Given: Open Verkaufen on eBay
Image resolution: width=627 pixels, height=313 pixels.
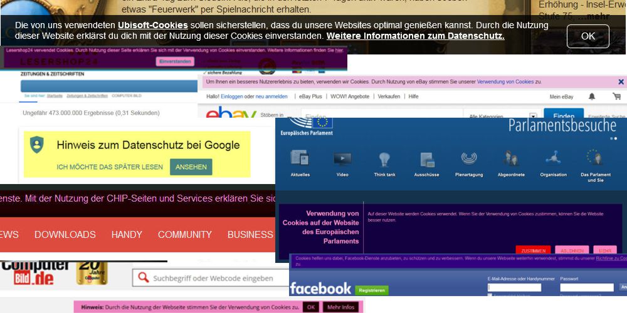Looking at the screenshot, I should pyautogui.click(x=389, y=96).
